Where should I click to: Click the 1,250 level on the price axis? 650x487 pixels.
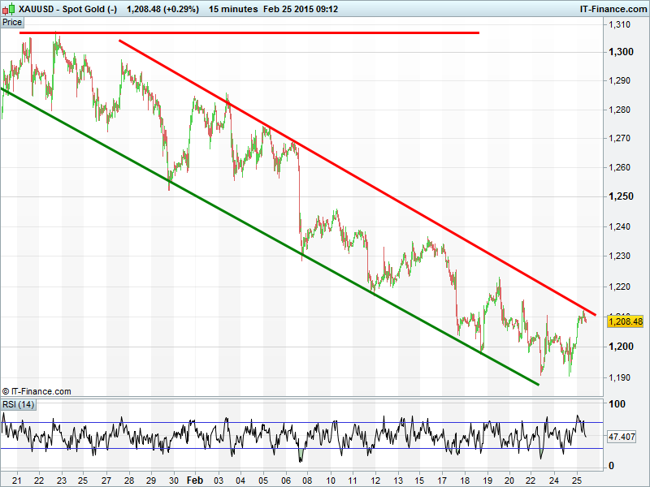tap(621, 196)
